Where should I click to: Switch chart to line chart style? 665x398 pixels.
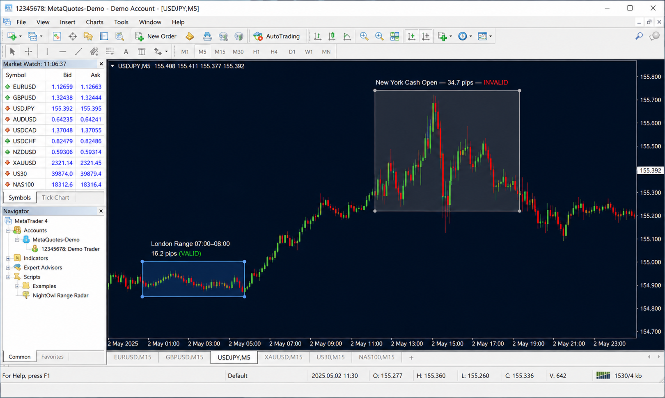point(347,36)
